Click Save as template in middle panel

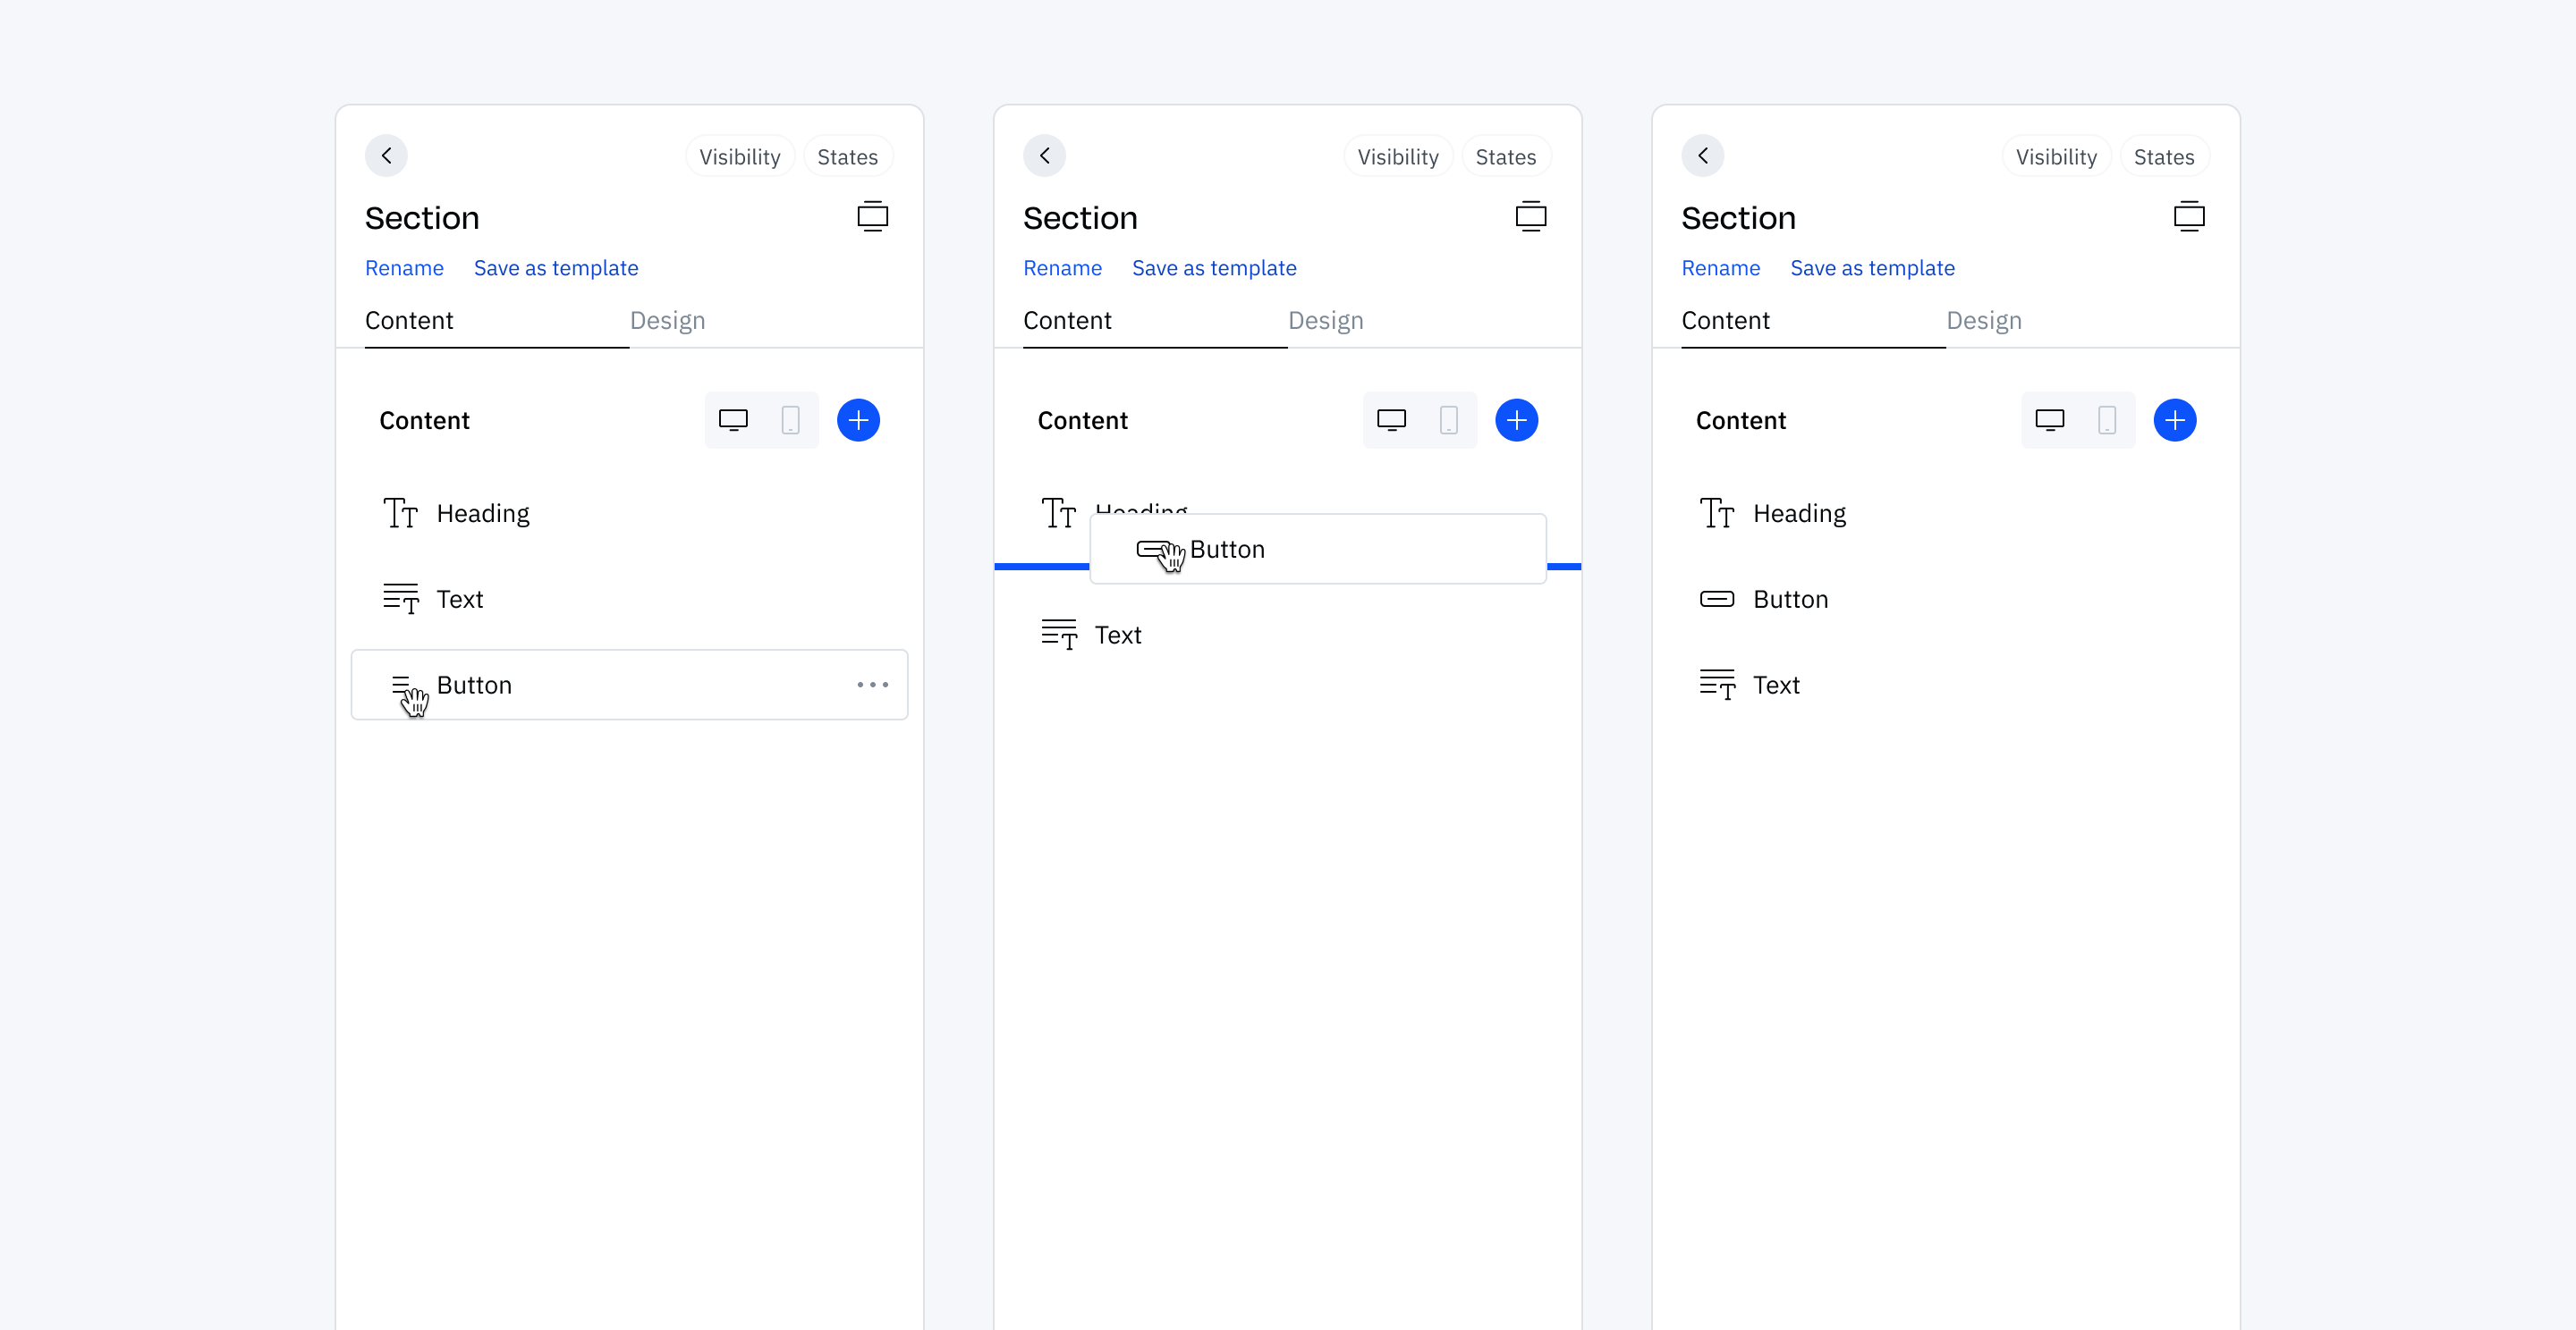click(x=1214, y=269)
